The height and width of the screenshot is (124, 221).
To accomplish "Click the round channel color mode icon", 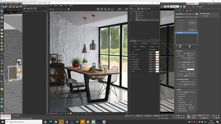I will [68, 9].
